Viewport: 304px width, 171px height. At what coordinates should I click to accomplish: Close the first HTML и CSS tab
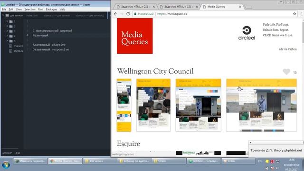point(154,7)
